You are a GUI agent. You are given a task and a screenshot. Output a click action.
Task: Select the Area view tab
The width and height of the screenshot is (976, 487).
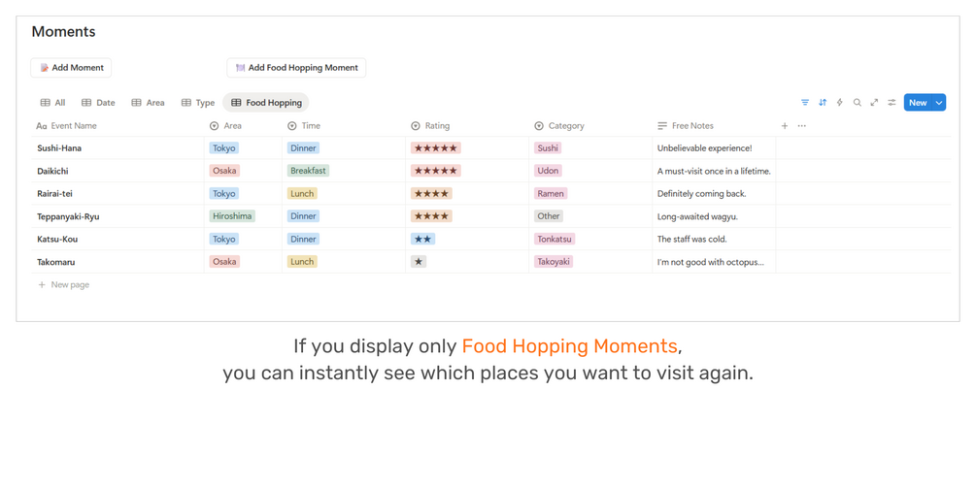tap(149, 103)
